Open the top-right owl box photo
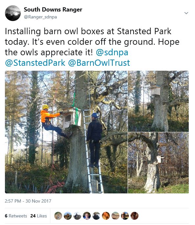The image size is (195, 225). pyautogui.click(x=158, y=101)
